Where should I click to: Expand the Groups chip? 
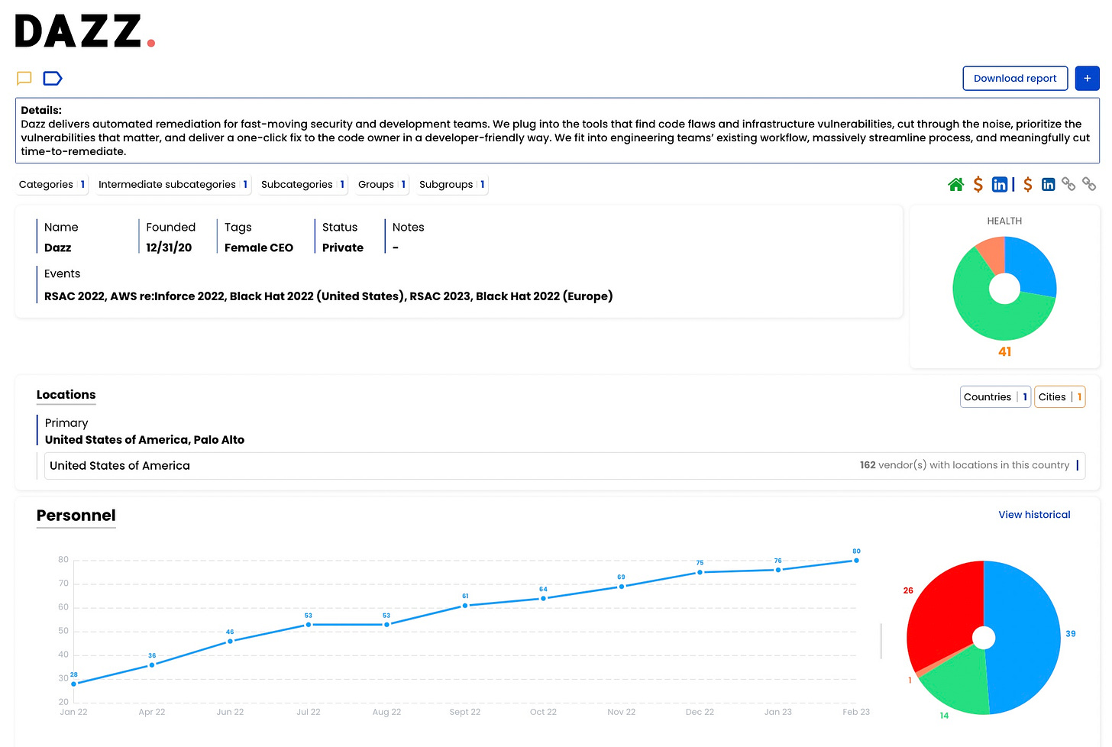point(382,184)
